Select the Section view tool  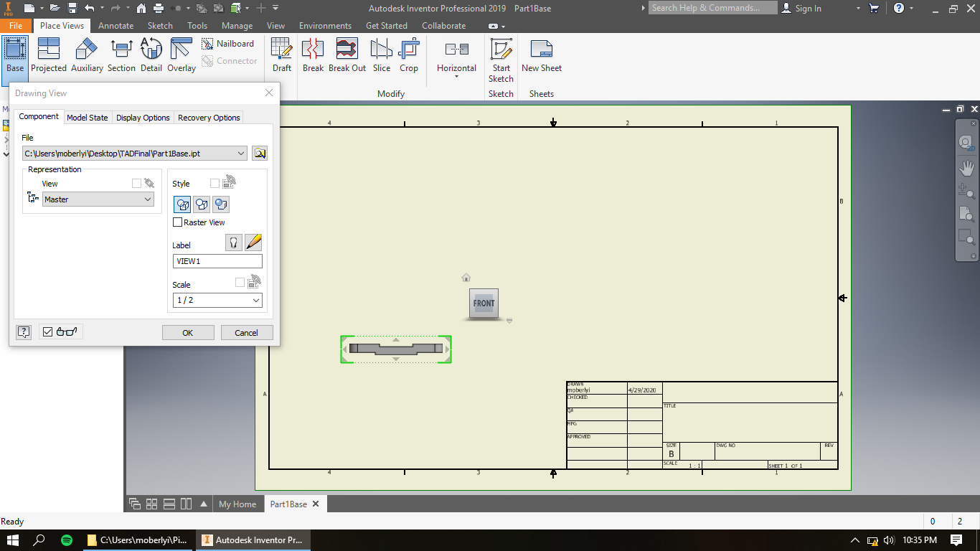coord(121,55)
